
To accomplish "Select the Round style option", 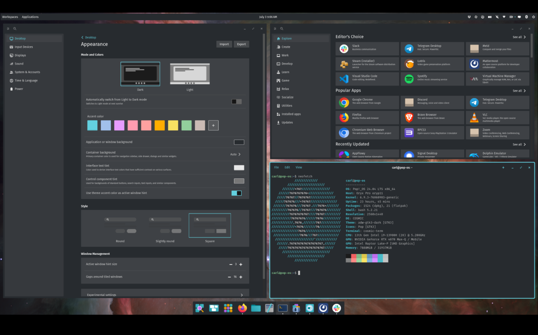I will pos(120,226).
